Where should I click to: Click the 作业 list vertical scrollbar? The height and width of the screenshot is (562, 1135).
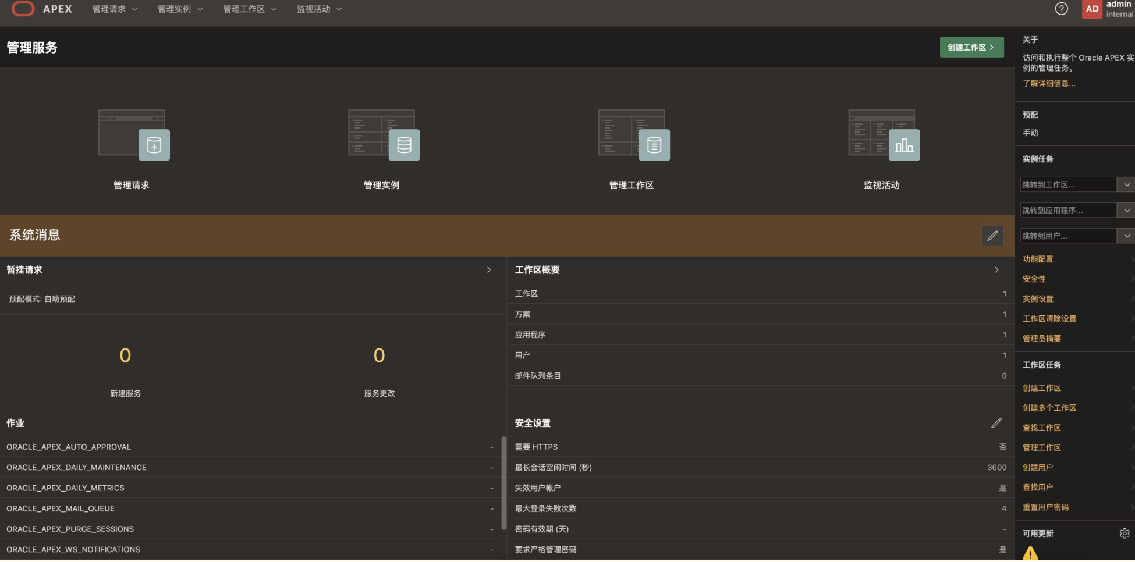(x=504, y=483)
